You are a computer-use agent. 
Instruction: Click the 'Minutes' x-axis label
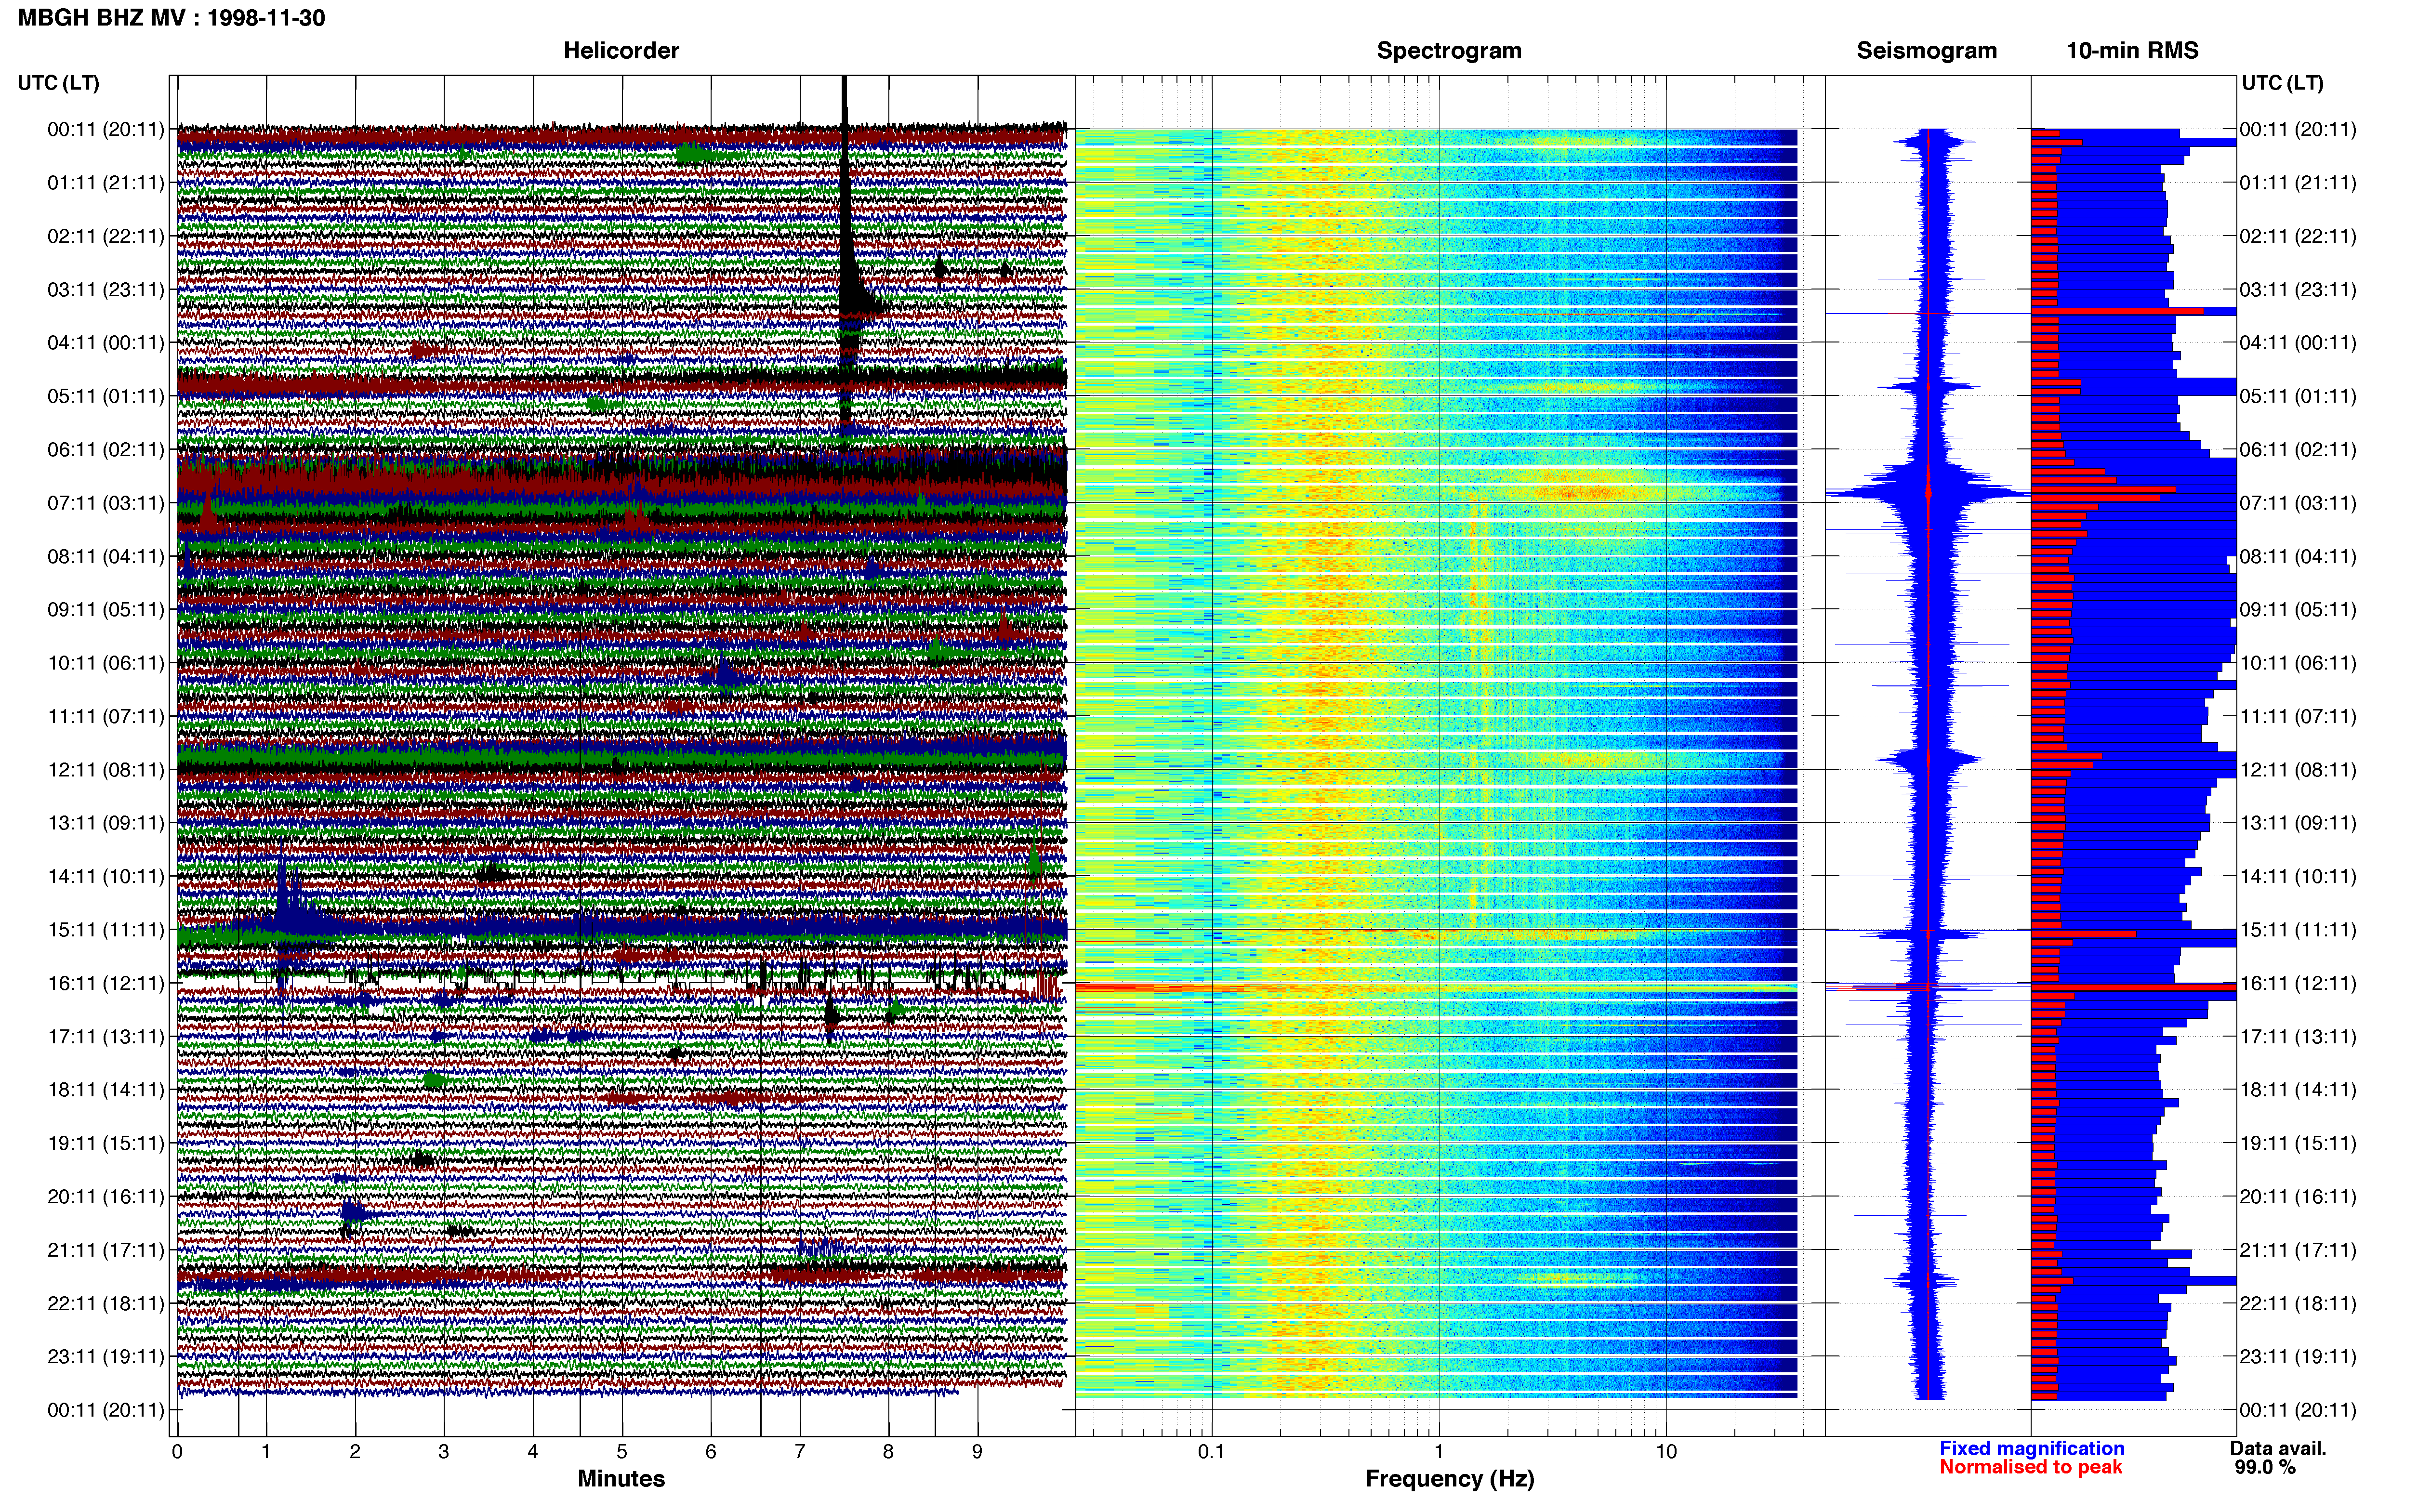point(621,1478)
